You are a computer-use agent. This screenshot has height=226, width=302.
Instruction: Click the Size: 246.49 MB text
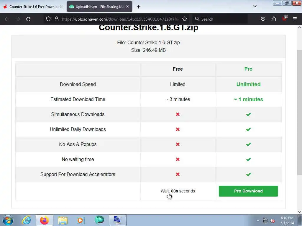(x=148, y=50)
